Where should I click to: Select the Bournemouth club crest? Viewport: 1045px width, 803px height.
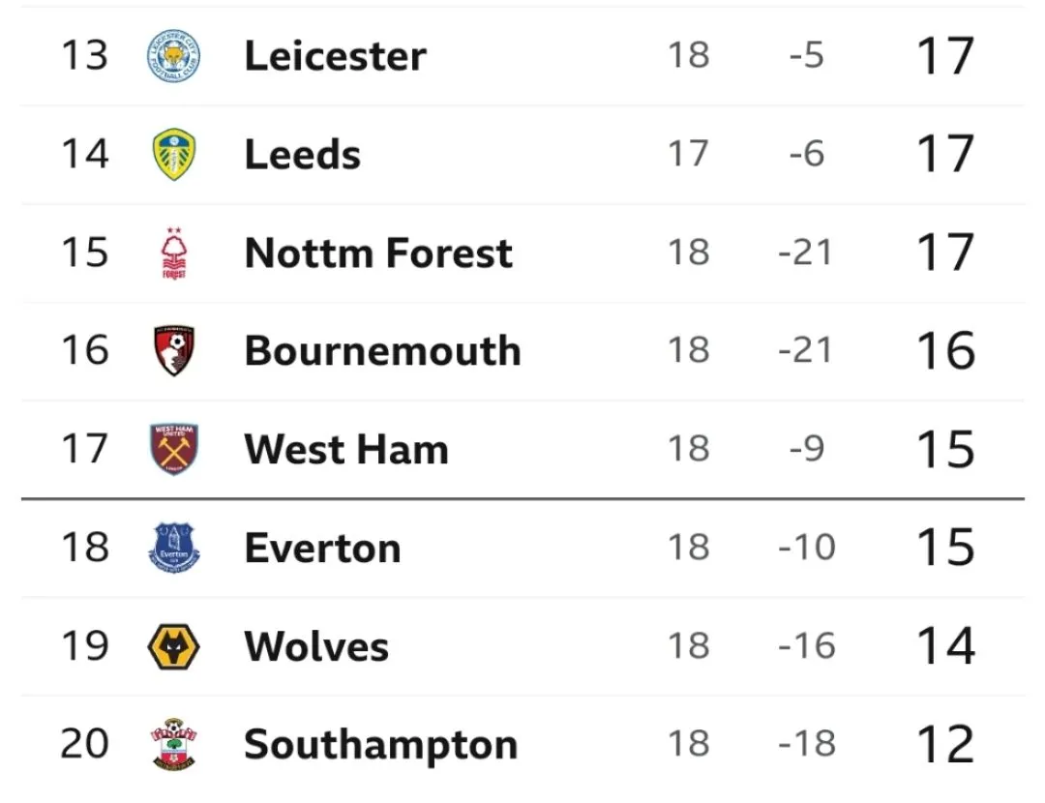[x=174, y=351]
